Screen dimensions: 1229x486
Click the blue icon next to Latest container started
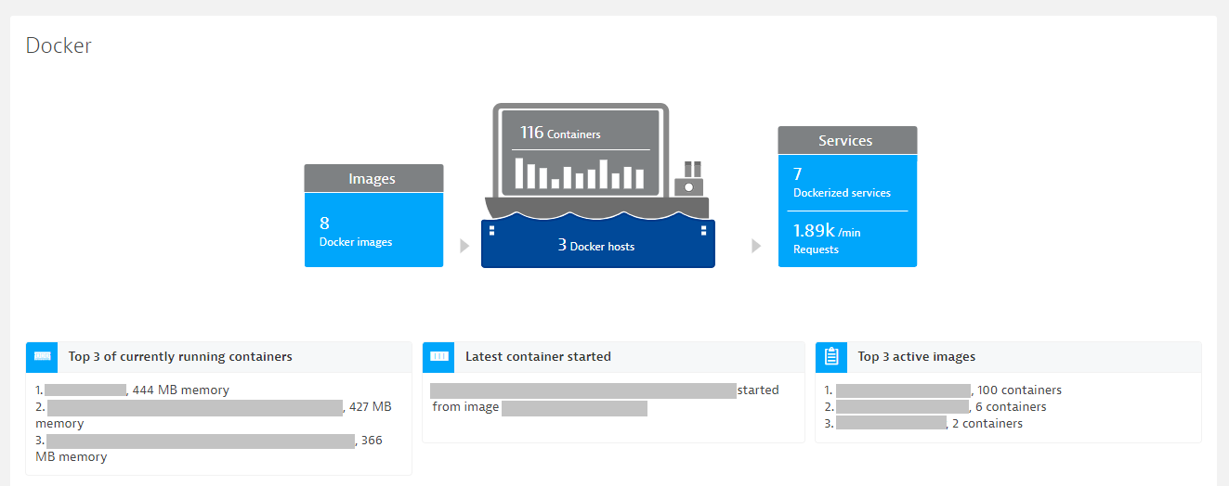point(438,356)
